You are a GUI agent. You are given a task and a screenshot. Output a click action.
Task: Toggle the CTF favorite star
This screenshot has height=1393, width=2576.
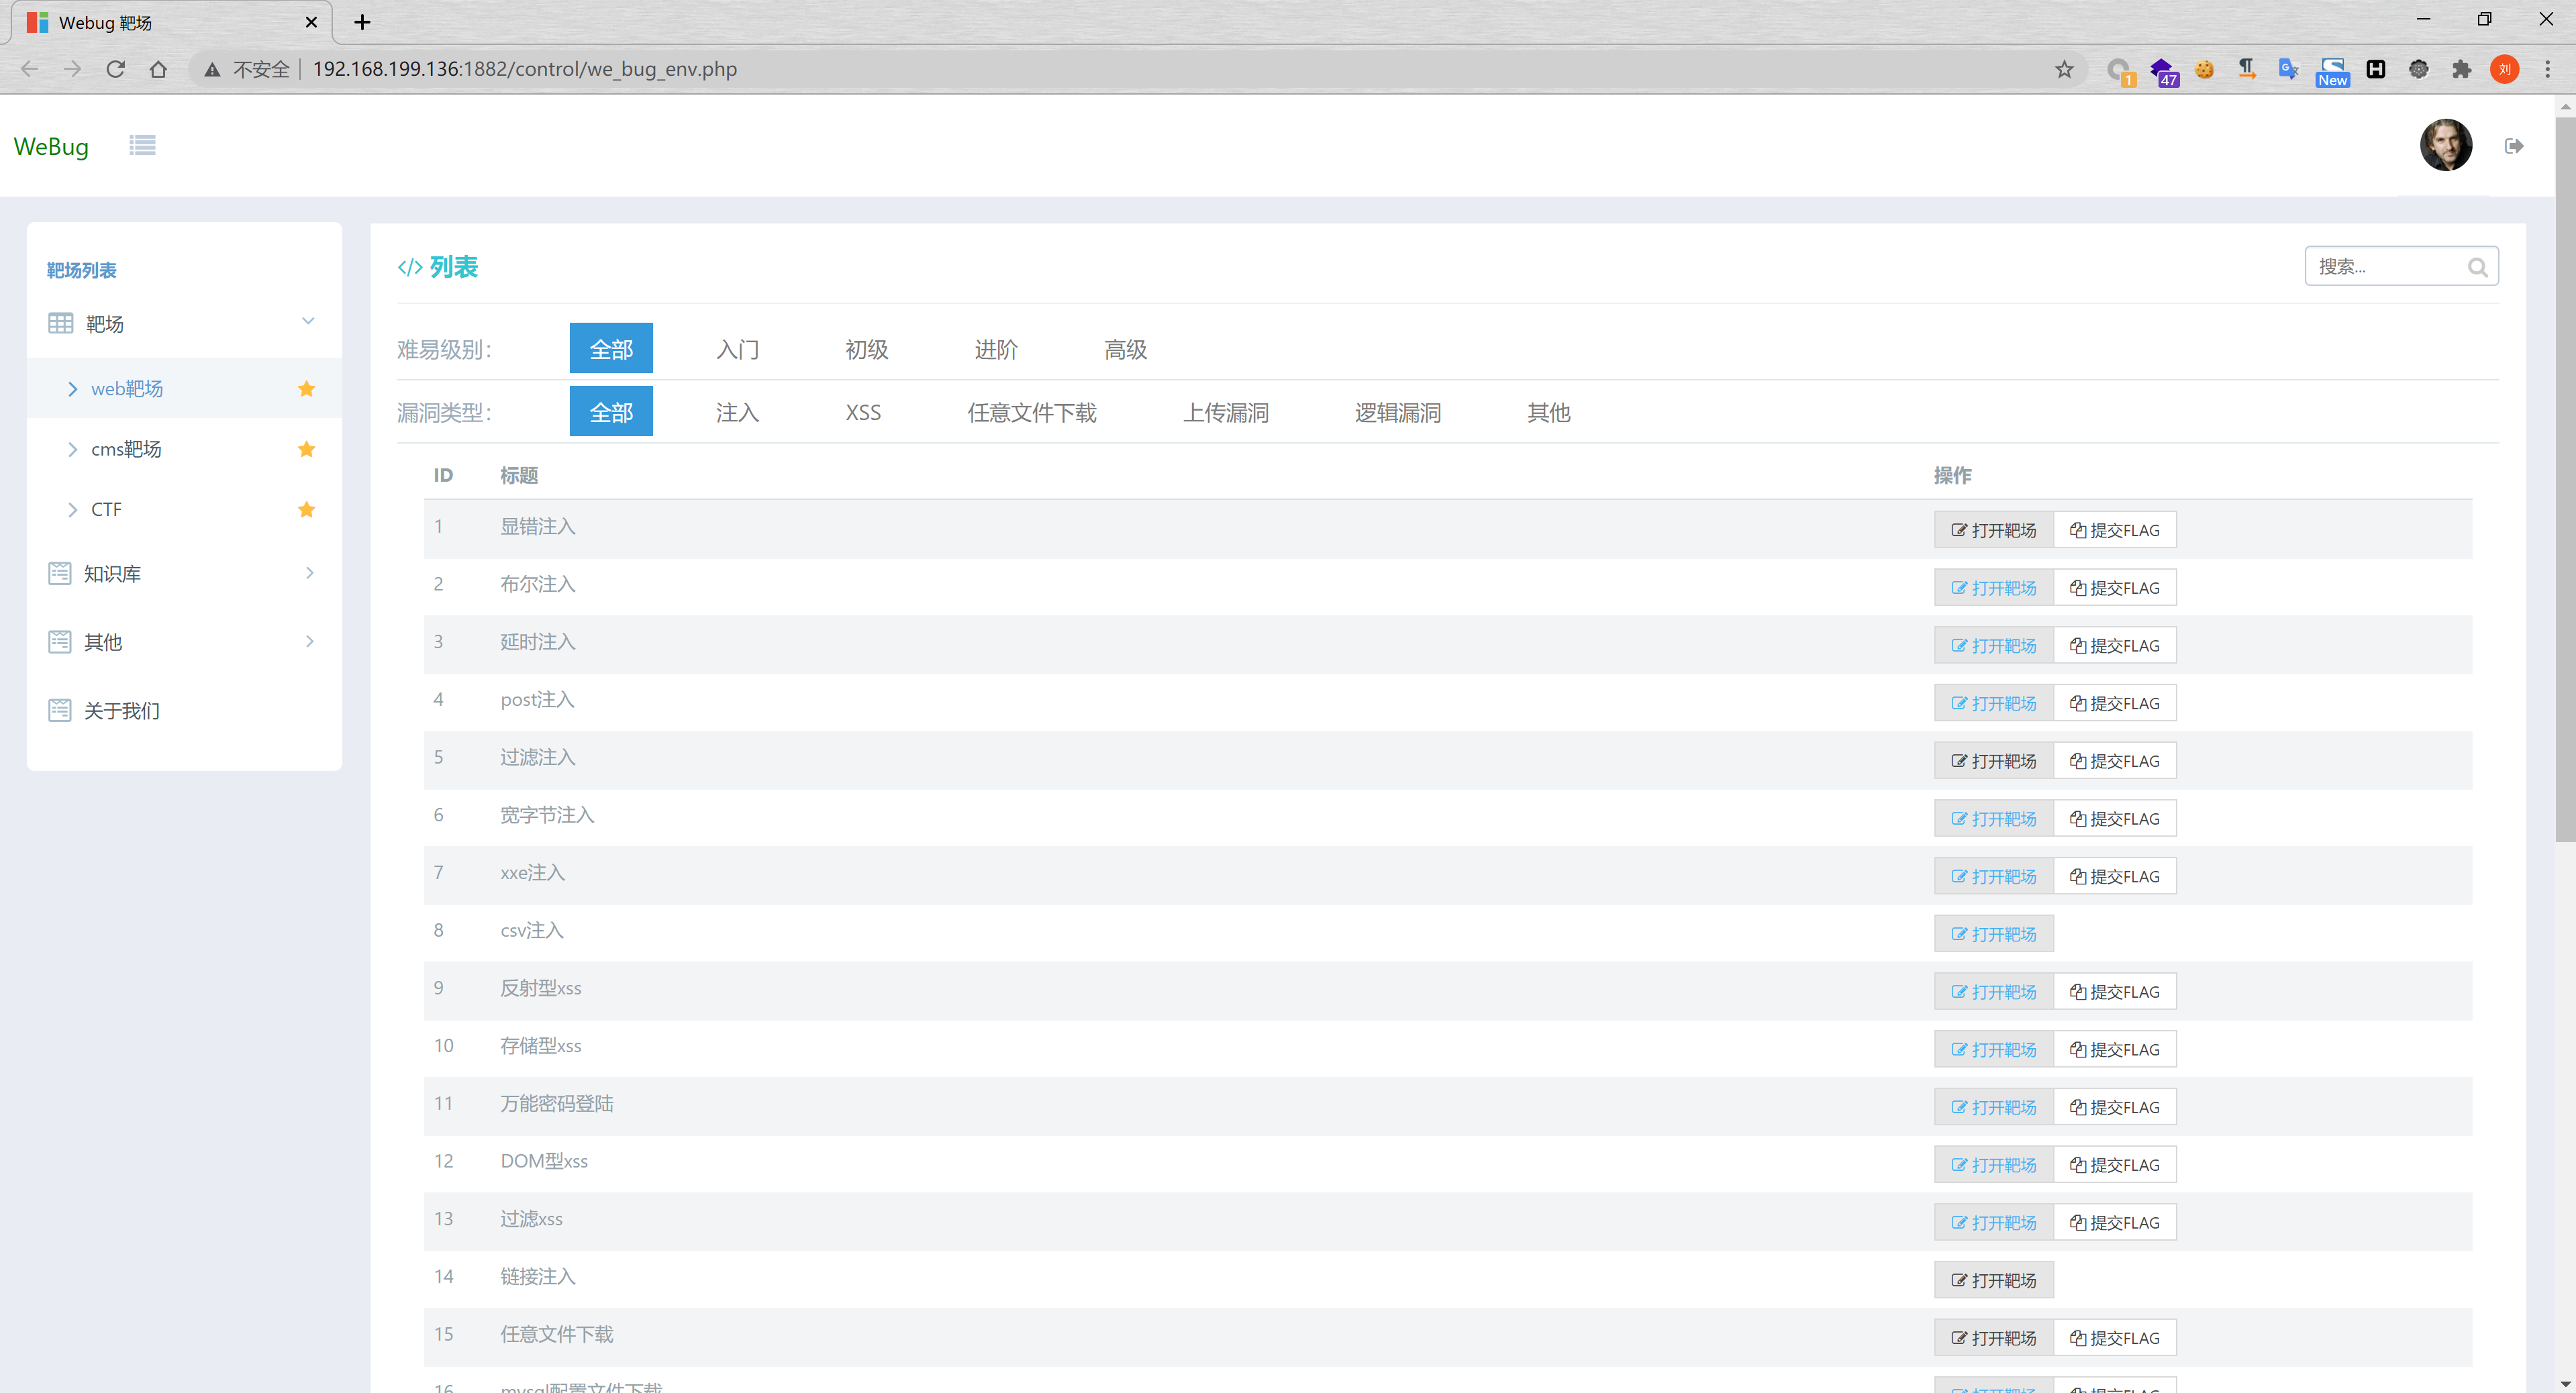coord(307,510)
